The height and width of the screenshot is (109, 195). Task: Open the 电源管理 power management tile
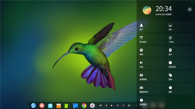click(x=151, y=76)
